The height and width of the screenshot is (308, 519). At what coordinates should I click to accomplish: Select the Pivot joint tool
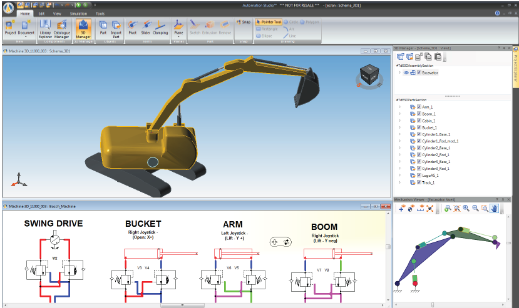pyautogui.click(x=132, y=27)
